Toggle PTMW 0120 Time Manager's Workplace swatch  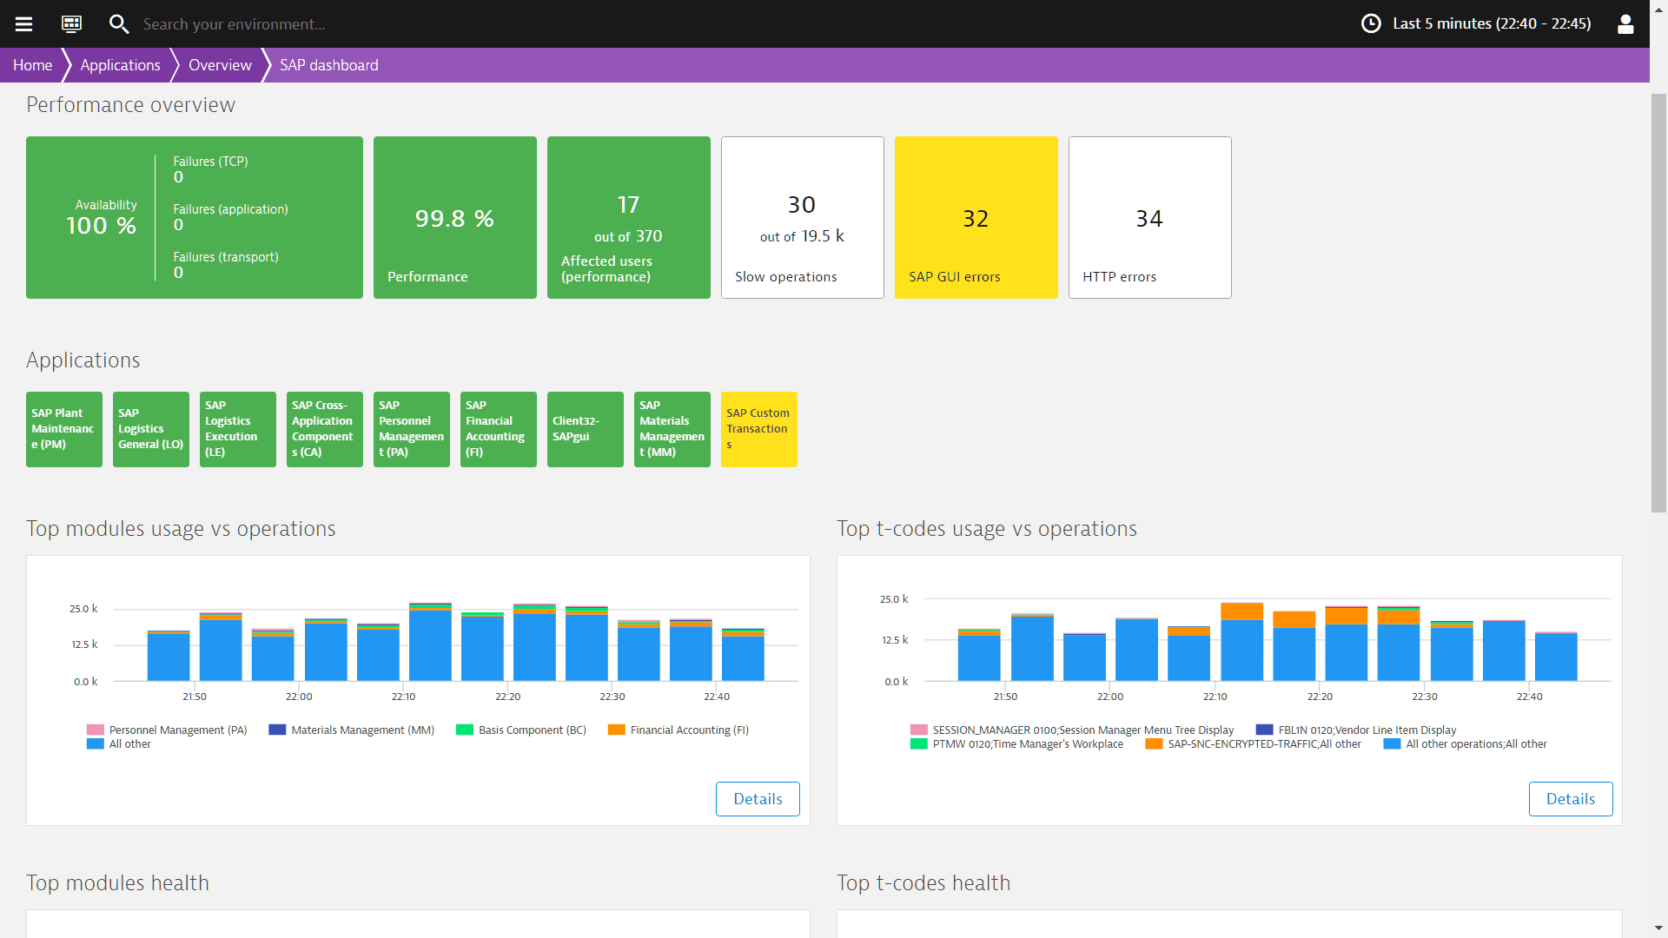919,743
